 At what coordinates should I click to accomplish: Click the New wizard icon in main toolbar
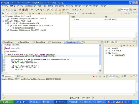click(x=4, y=10)
